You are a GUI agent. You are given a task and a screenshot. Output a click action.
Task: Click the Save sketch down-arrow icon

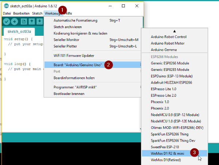39,22
